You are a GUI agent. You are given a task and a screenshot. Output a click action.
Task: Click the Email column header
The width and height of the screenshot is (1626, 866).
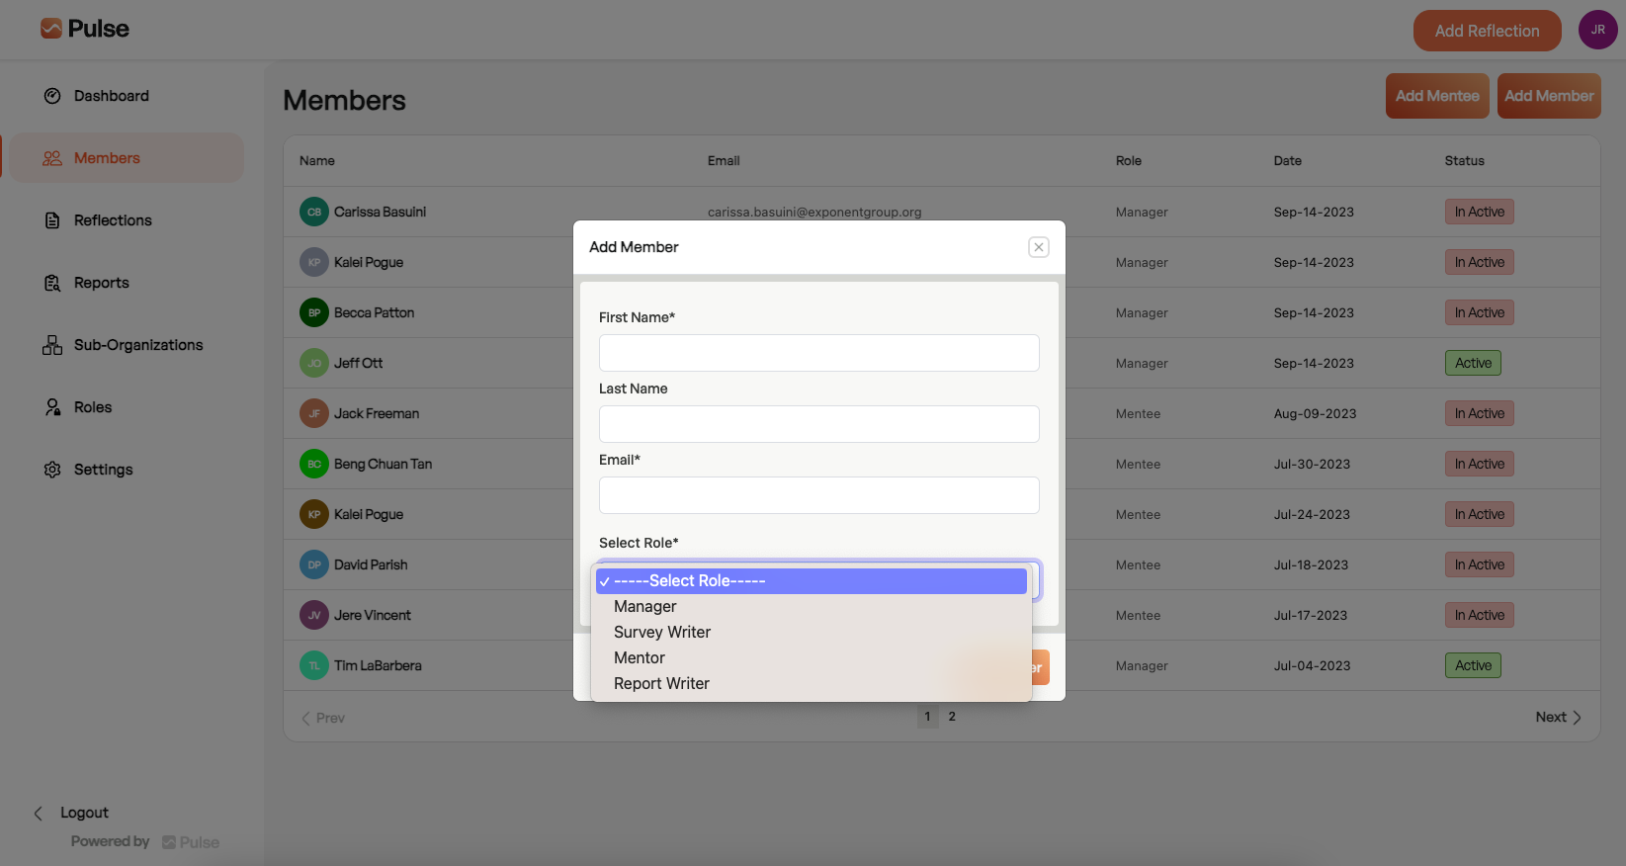point(724,161)
